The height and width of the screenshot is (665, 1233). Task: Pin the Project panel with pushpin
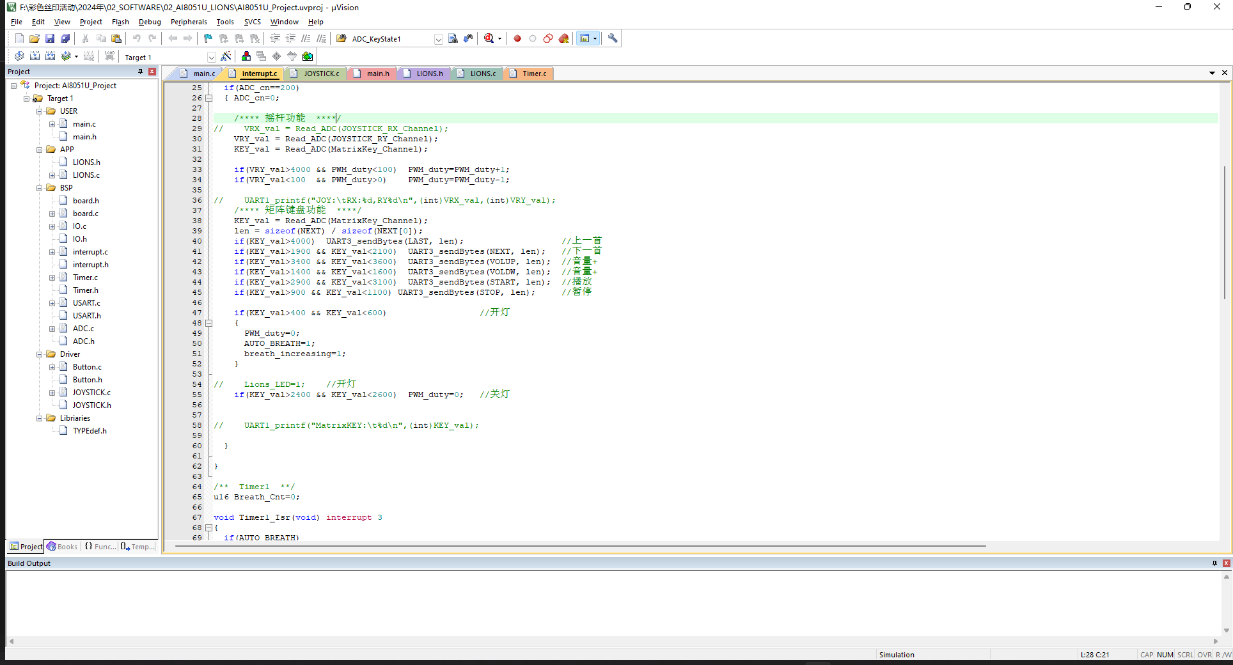tap(140, 72)
